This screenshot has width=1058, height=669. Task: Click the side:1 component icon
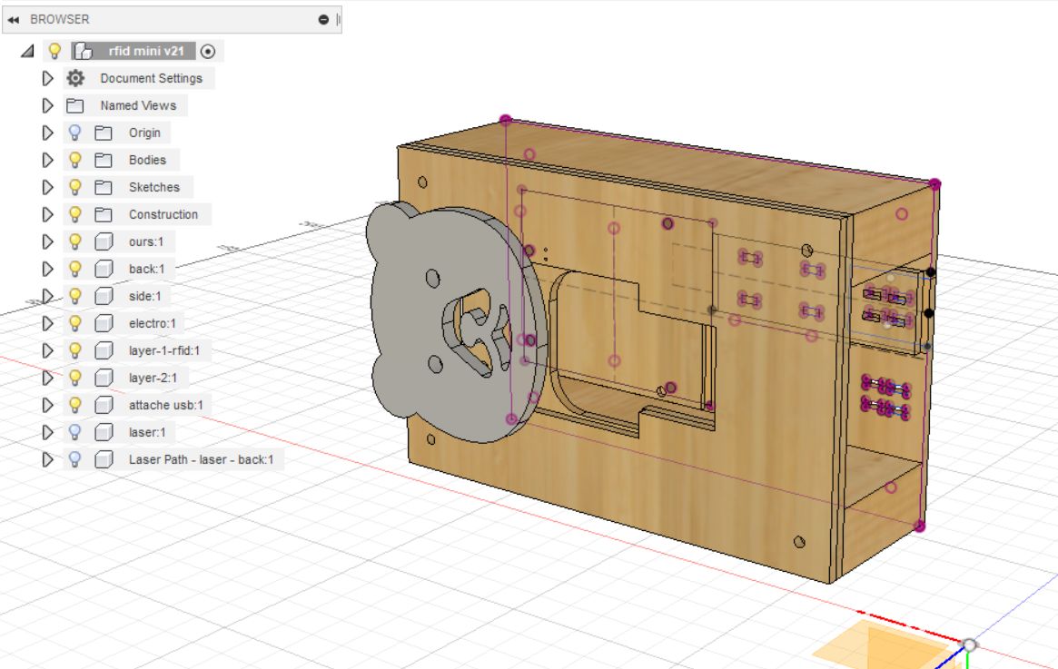coord(104,296)
